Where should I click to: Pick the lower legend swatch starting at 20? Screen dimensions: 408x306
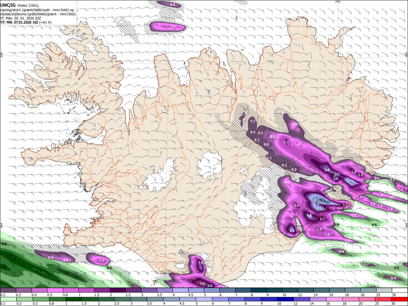tap(366, 299)
